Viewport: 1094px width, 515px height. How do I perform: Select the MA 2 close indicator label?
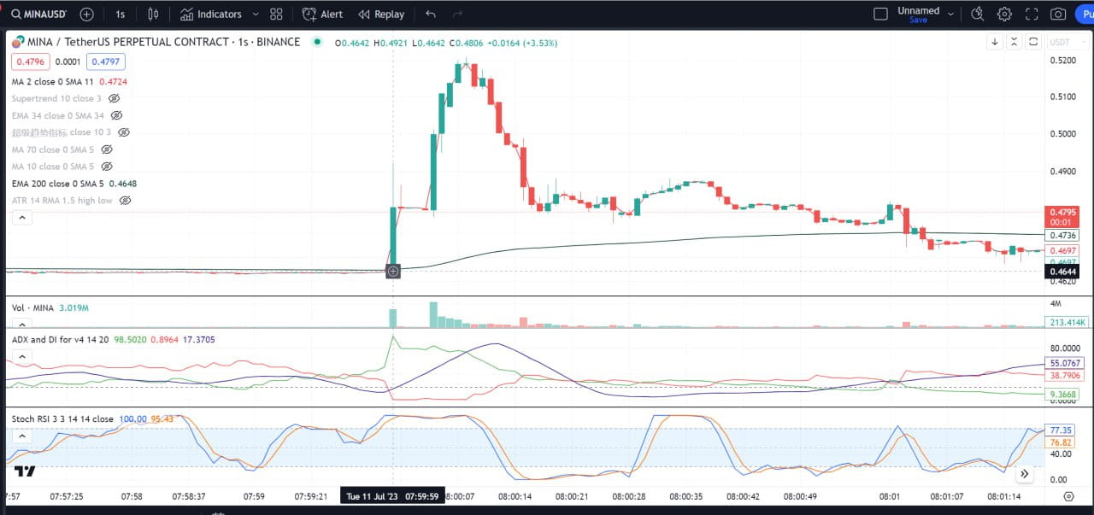(53, 81)
